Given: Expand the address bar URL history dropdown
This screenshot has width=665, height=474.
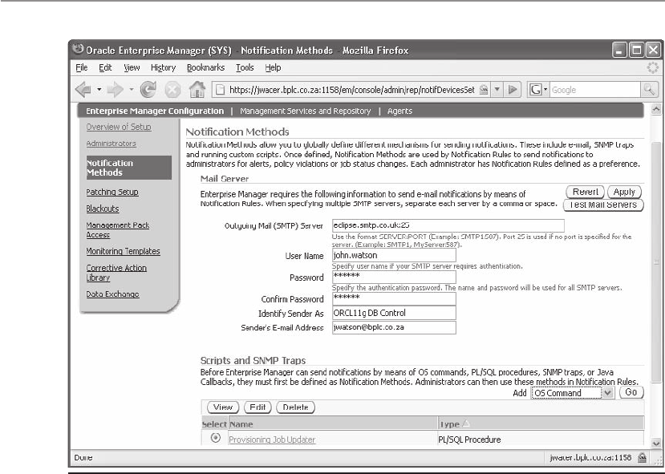Looking at the screenshot, I should click(497, 90).
